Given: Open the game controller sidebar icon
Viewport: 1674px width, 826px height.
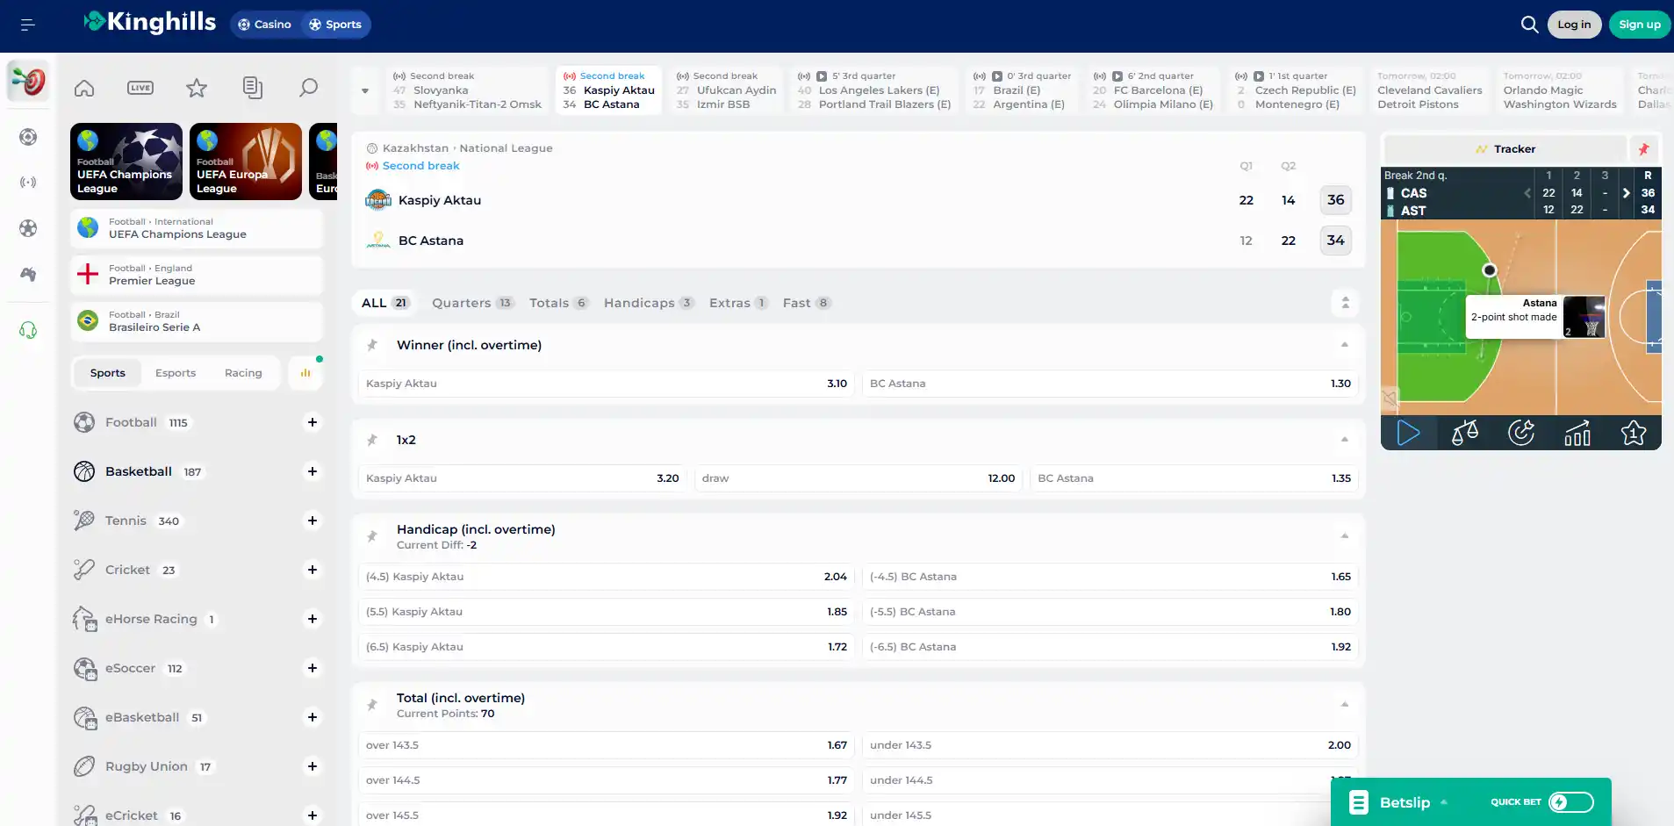Looking at the screenshot, I should 28,274.
